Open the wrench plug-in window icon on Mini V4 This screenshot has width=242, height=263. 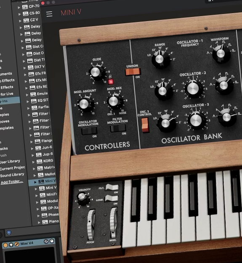click(17, 244)
